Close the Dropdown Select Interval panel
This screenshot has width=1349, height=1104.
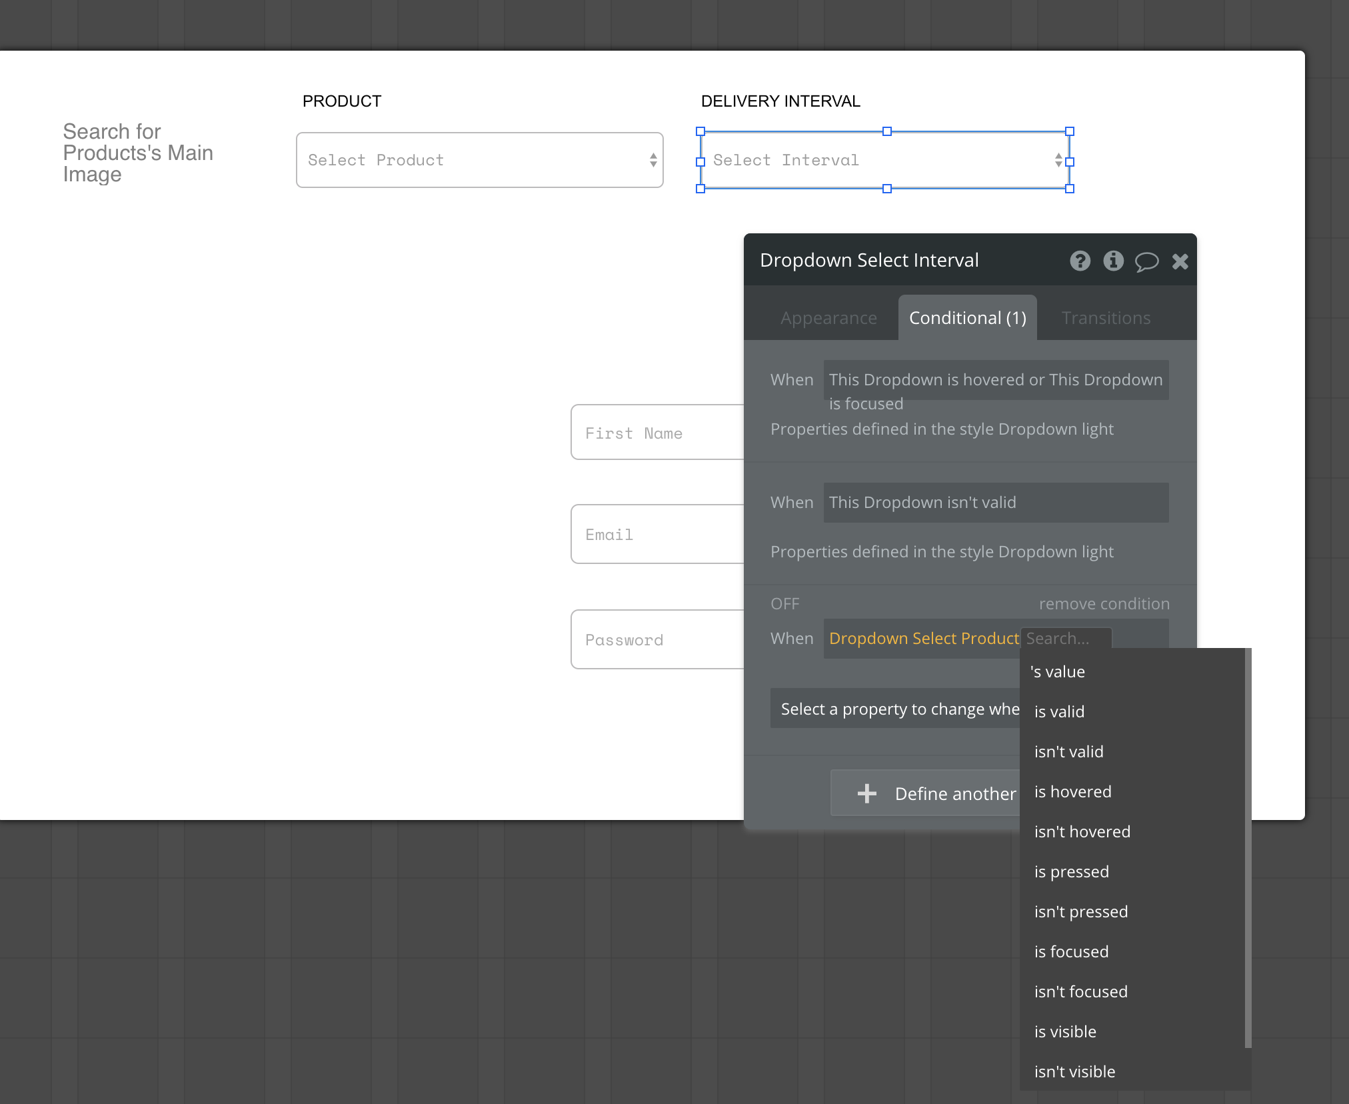coord(1180,261)
